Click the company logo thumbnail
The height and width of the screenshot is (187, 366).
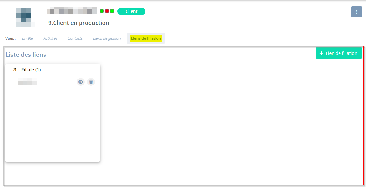coord(24,17)
